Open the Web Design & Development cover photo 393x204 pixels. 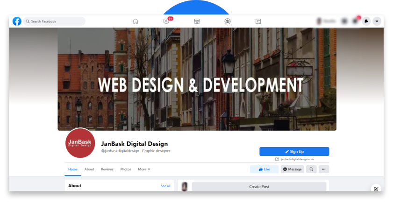[197, 79]
